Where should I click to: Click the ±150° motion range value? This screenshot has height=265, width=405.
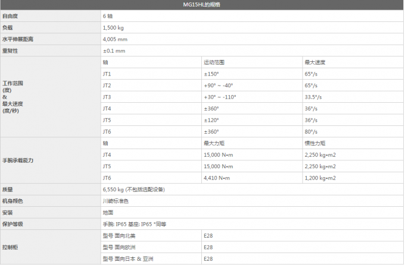[211, 74]
